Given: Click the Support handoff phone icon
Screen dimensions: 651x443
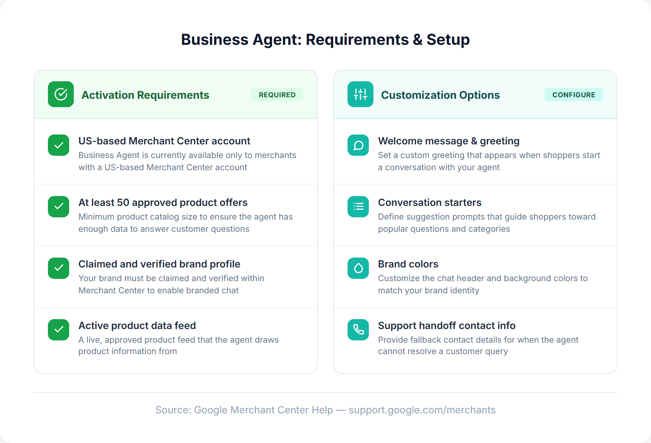Looking at the screenshot, I should [358, 330].
